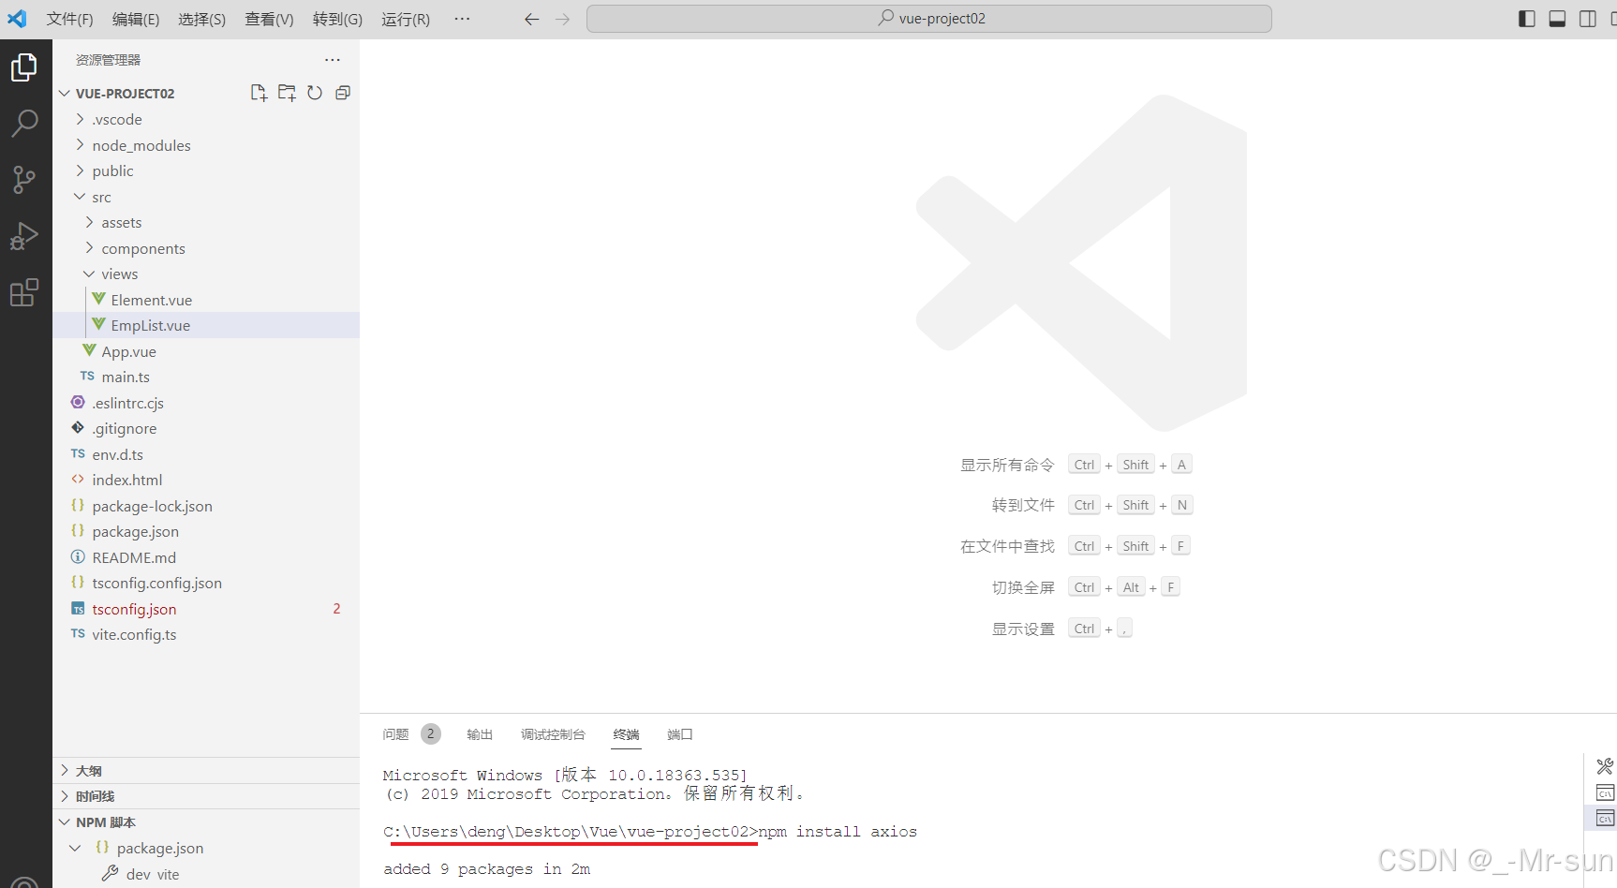
Task: Switch to the 输出 panel tab
Action: [480, 734]
